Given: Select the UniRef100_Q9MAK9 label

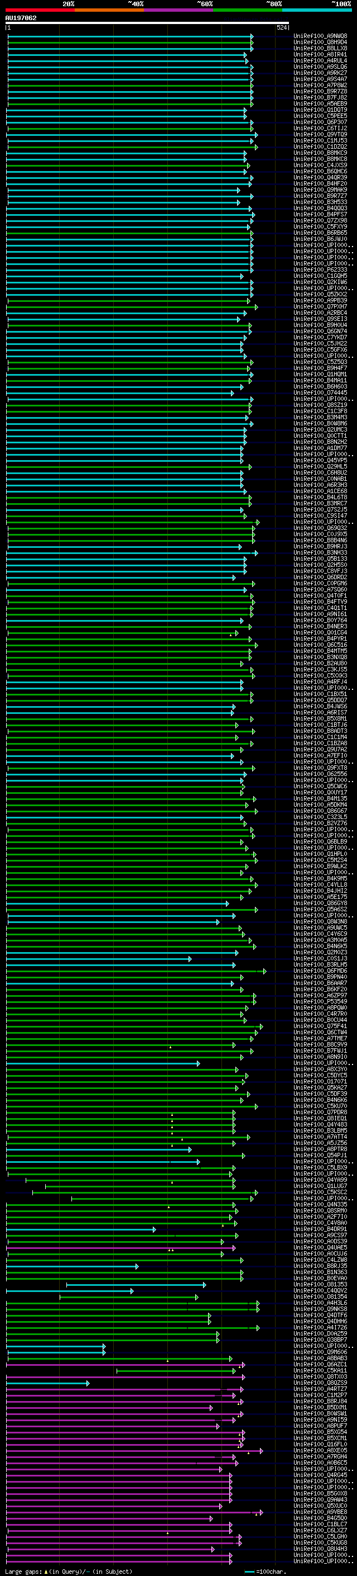Looking at the screenshot, I should pos(320,190).
